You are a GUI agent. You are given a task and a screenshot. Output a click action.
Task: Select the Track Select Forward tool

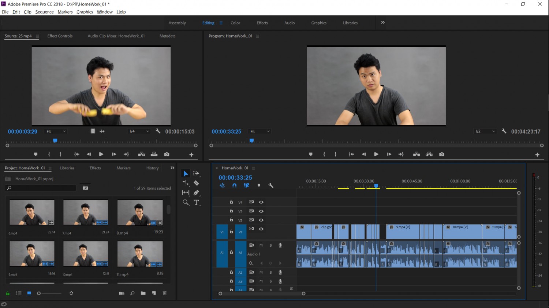tap(196, 173)
